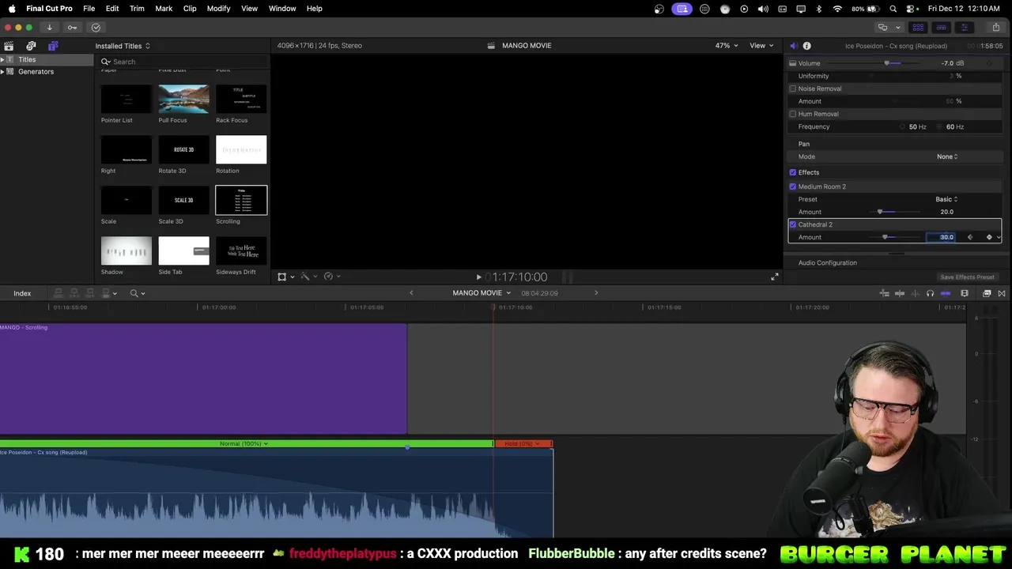Open the Installed Titles filter dropdown
This screenshot has width=1012, height=569.
coord(123,46)
